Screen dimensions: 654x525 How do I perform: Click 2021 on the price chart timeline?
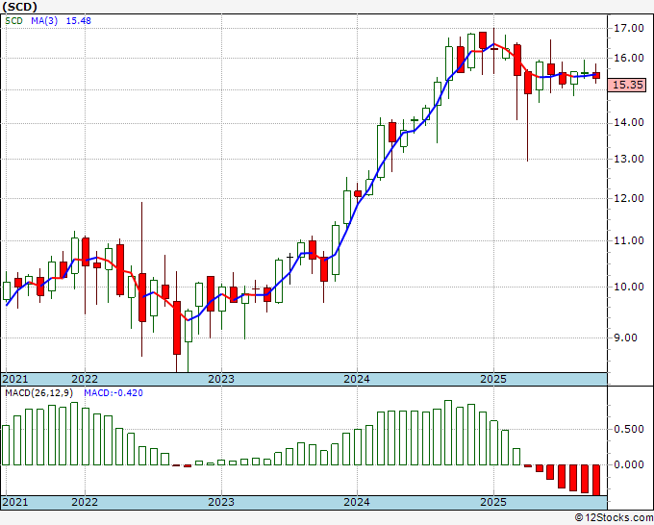point(15,379)
